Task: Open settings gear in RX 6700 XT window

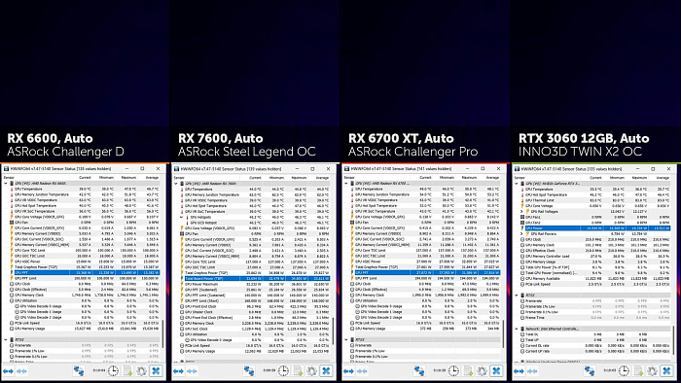Action: coord(482,371)
